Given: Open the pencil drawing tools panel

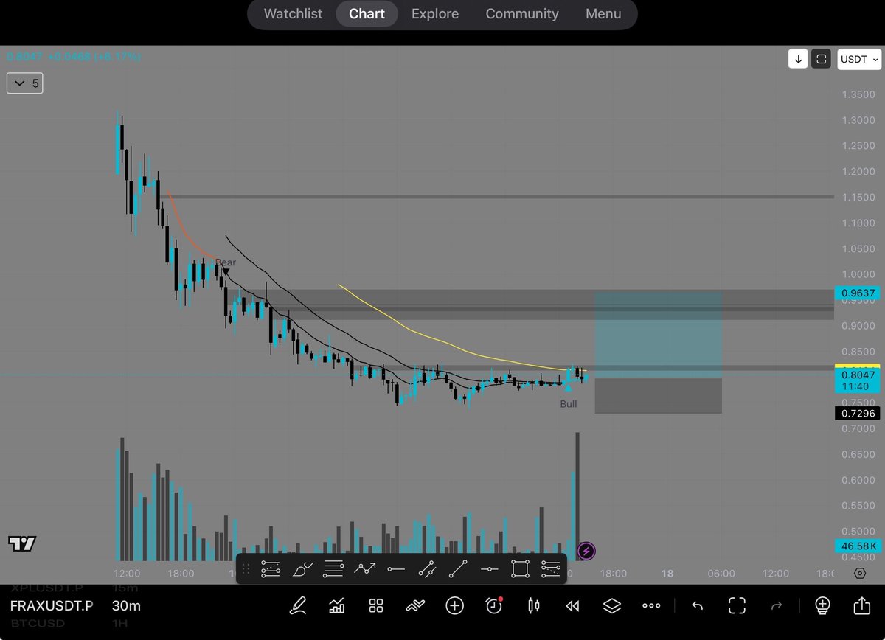Looking at the screenshot, I should point(298,606).
